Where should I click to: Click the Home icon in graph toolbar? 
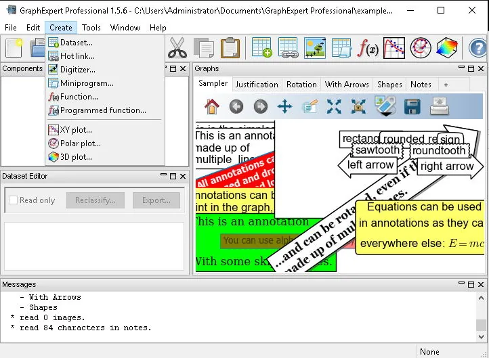pyautogui.click(x=212, y=106)
